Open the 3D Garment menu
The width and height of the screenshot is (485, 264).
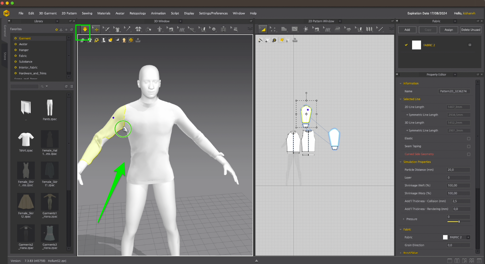48,13
